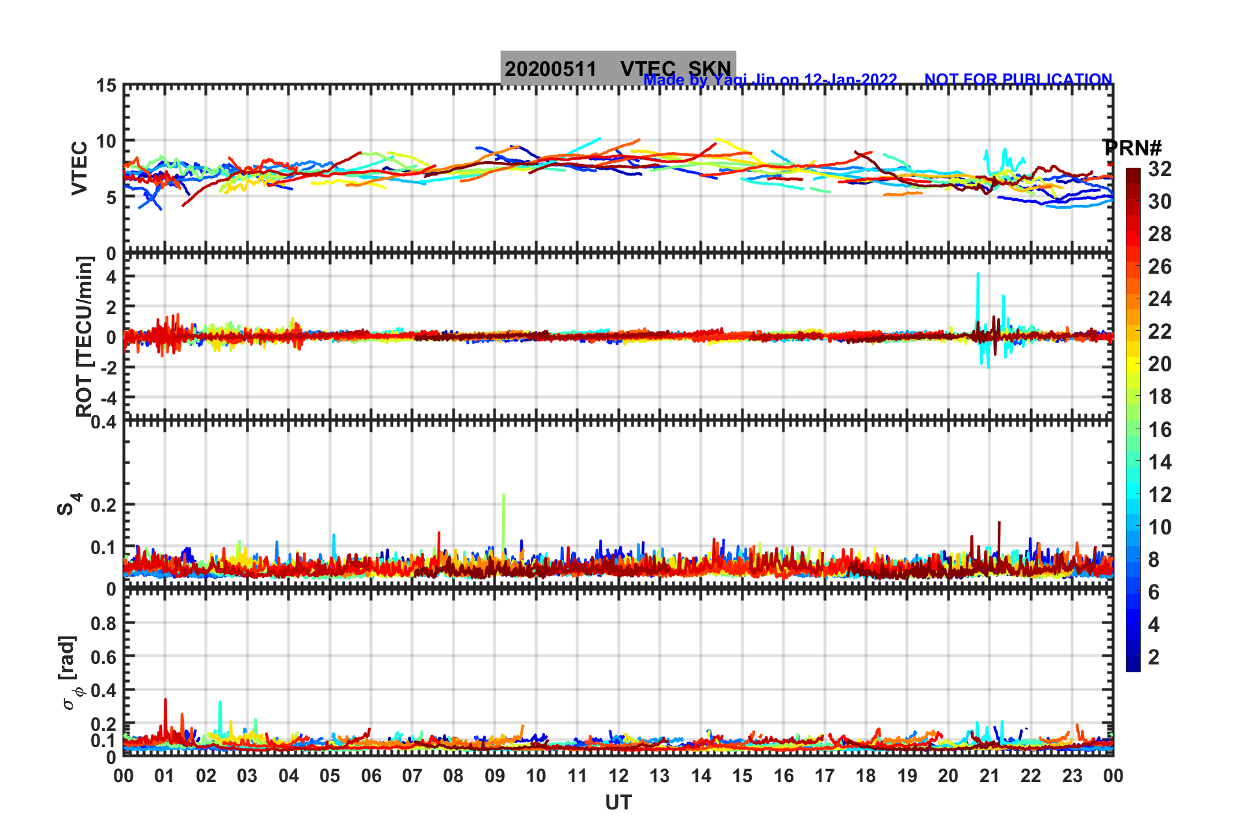The width and height of the screenshot is (1237, 840).
Task: Click the sigma-phi axis tick value '0.8'
Action: pos(104,623)
